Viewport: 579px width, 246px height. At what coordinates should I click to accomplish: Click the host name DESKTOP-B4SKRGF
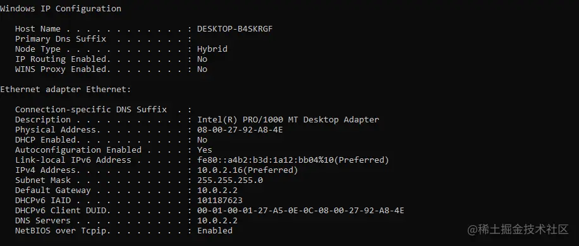click(235, 29)
